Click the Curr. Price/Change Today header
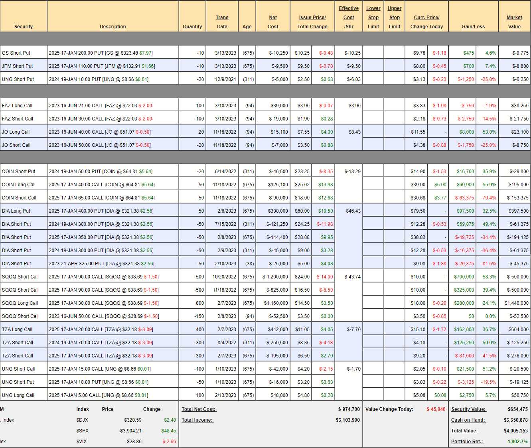The height and width of the screenshot is (448, 531). click(x=426, y=22)
